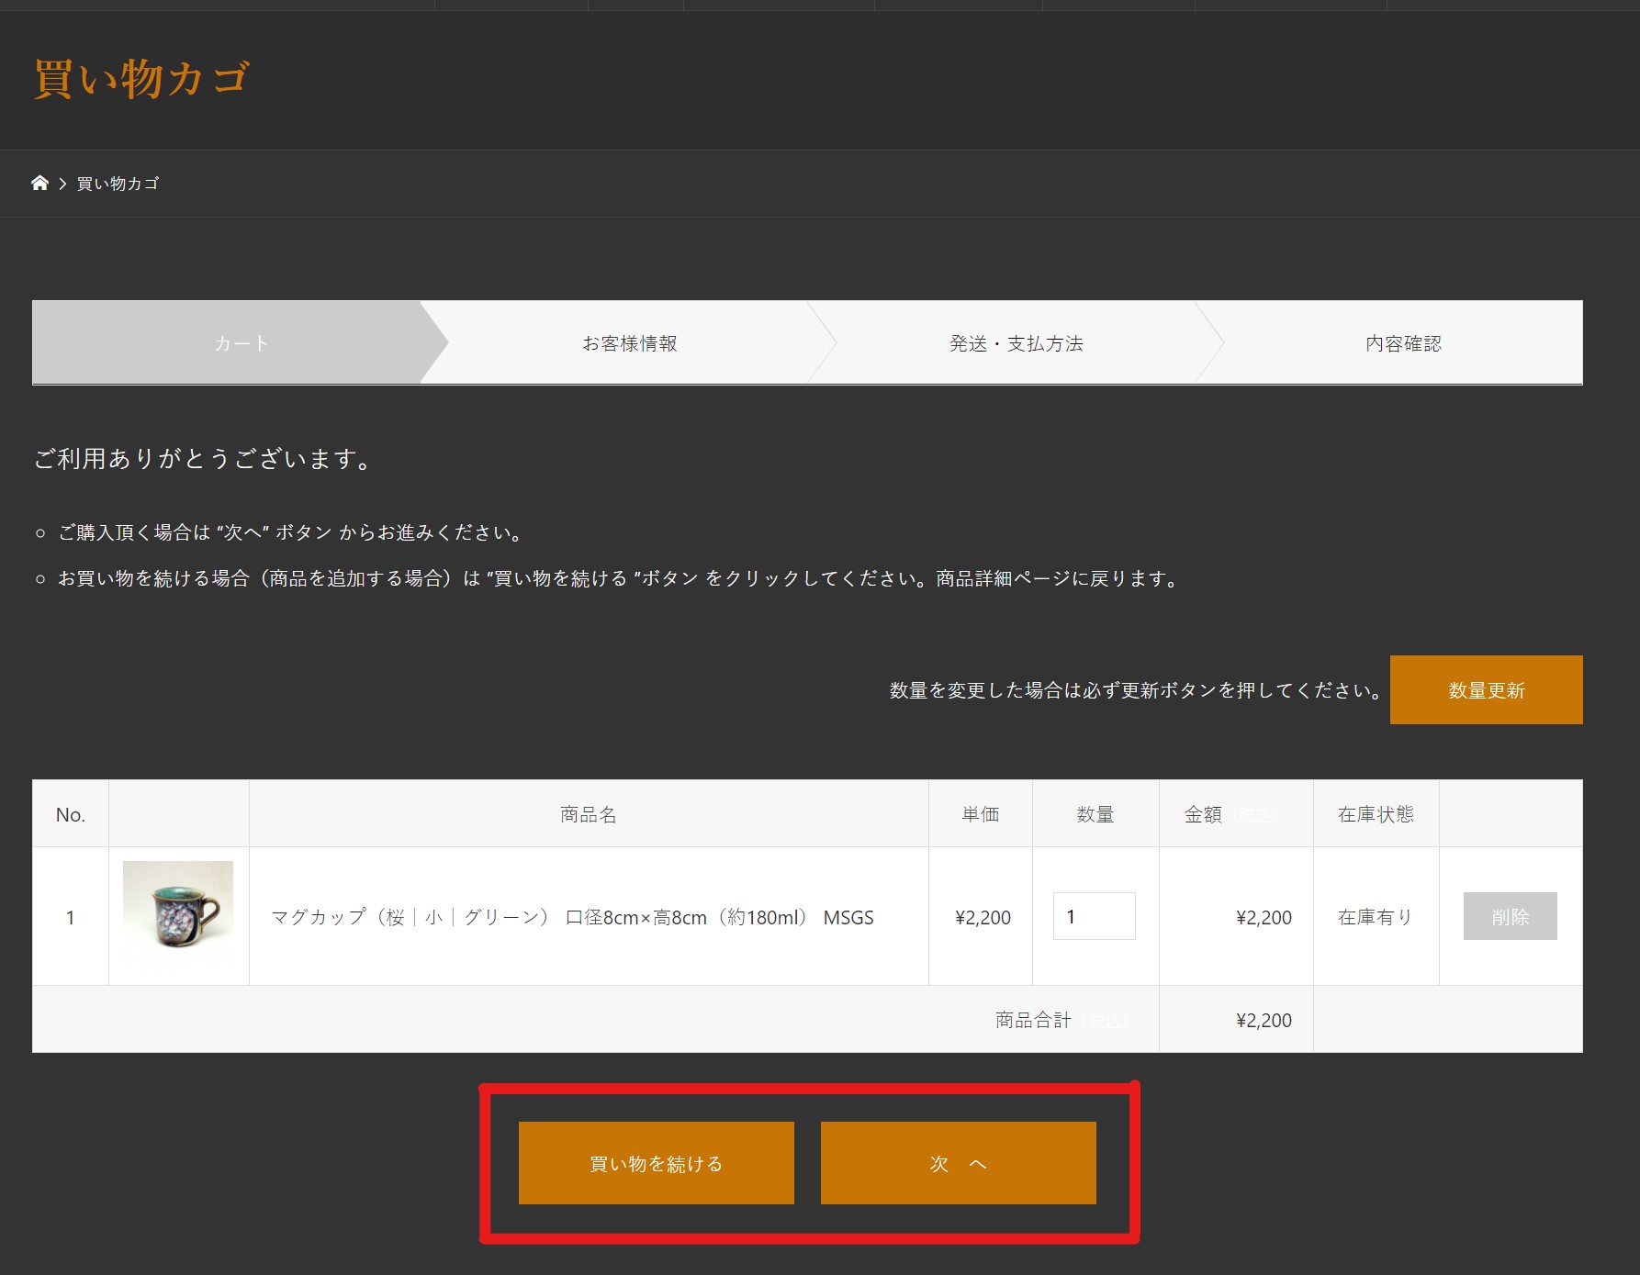Click the 商品合計 total label
The image size is (1640, 1275).
pos(1033,1020)
